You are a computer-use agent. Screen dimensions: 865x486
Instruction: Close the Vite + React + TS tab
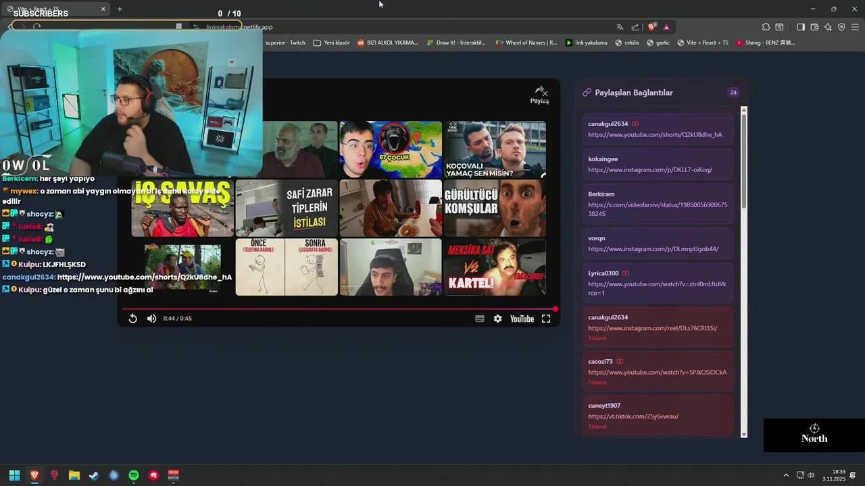click(103, 9)
